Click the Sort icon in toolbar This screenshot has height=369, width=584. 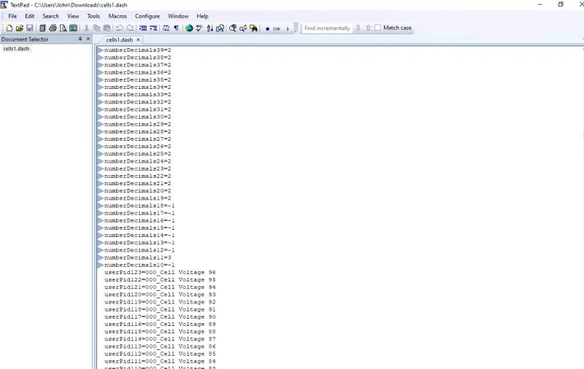210,28
